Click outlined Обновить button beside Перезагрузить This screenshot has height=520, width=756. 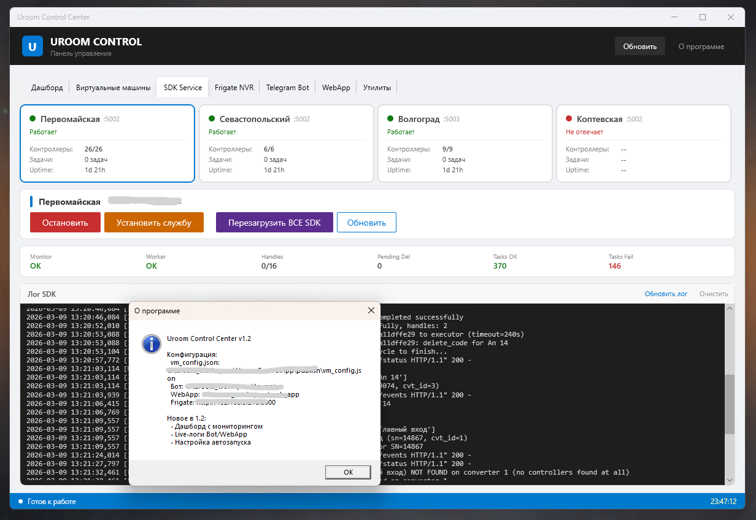pos(366,223)
